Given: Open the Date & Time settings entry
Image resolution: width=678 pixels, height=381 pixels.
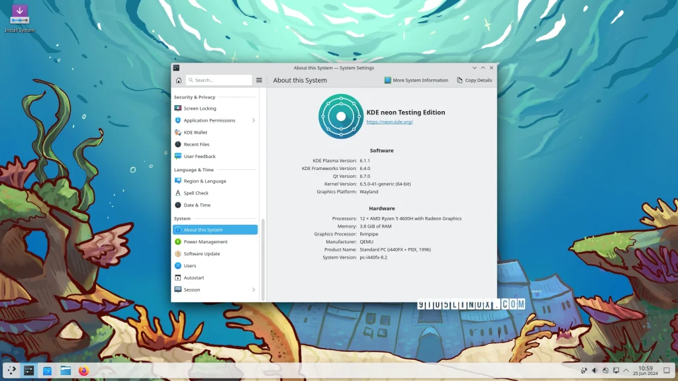Looking at the screenshot, I should coord(197,205).
